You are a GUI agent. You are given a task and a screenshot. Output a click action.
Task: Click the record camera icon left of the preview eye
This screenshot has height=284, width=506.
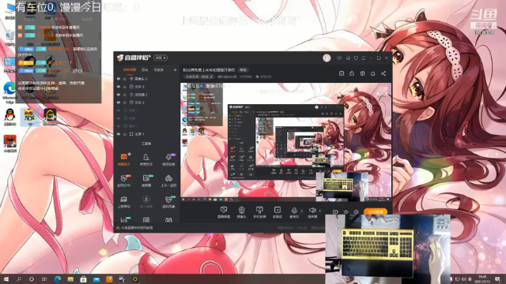335,212
